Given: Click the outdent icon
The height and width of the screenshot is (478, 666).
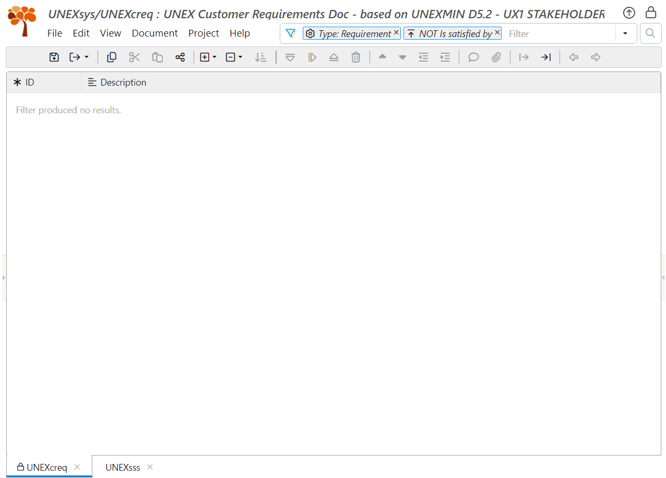Looking at the screenshot, I should click(x=423, y=57).
